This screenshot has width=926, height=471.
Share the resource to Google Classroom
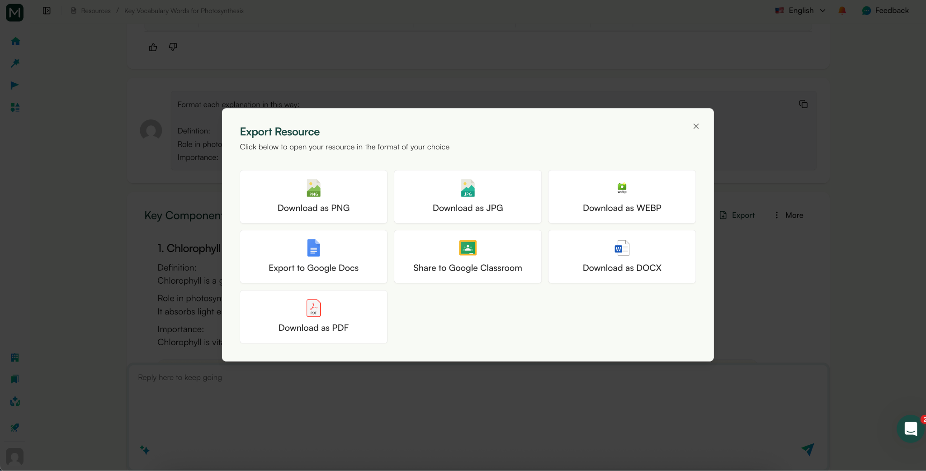[467, 257]
